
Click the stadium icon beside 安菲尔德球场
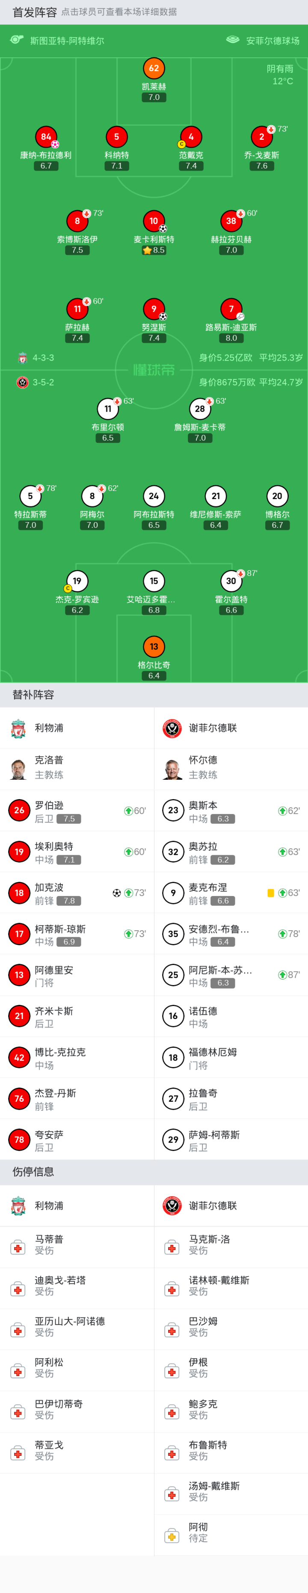[233, 40]
